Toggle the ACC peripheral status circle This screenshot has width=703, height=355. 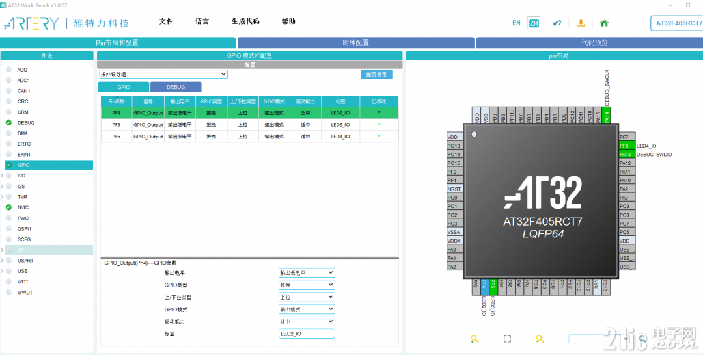[8, 70]
